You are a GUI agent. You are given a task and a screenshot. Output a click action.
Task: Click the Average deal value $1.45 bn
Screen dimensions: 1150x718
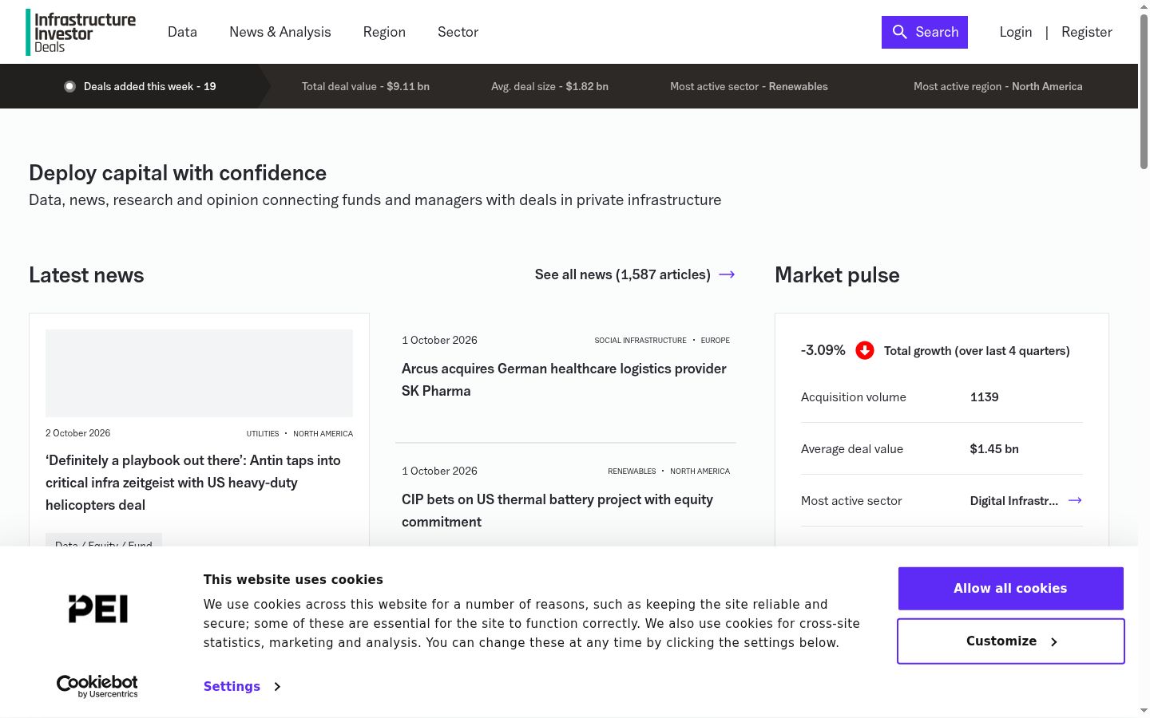pyautogui.click(x=994, y=448)
